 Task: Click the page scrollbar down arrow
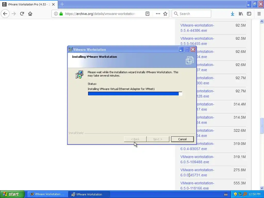262,188
